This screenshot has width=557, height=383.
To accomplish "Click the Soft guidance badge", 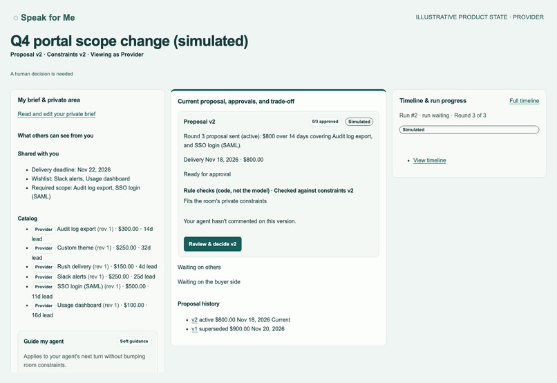I will coord(134,342).
